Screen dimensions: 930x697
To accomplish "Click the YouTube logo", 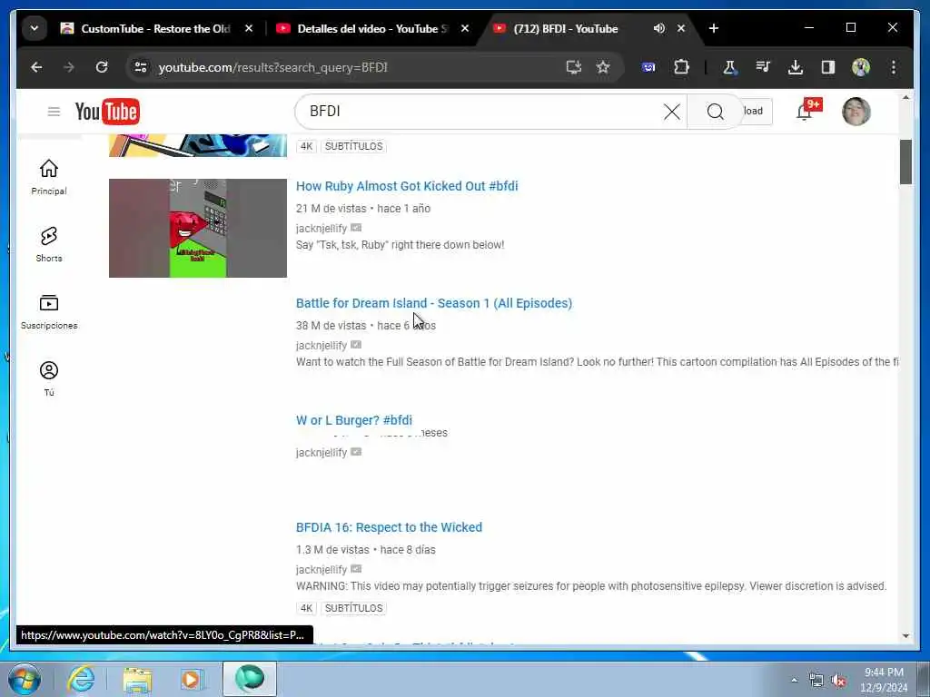I will pos(107,112).
